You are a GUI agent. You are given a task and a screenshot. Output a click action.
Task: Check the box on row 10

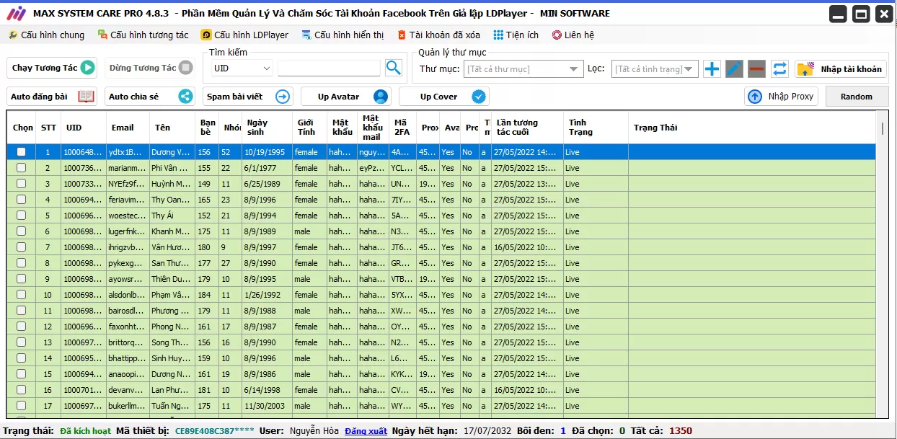click(x=22, y=295)
